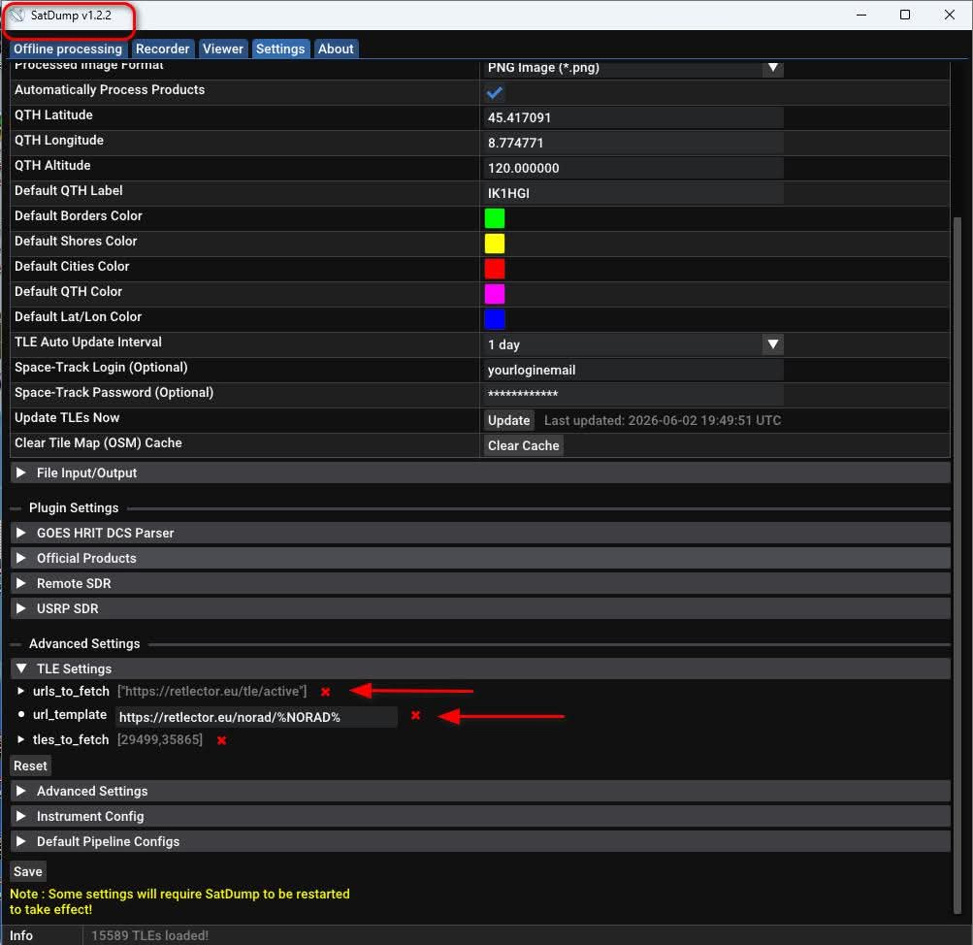Open the Viewer tab
973x945 pixels.
(223, 49)
